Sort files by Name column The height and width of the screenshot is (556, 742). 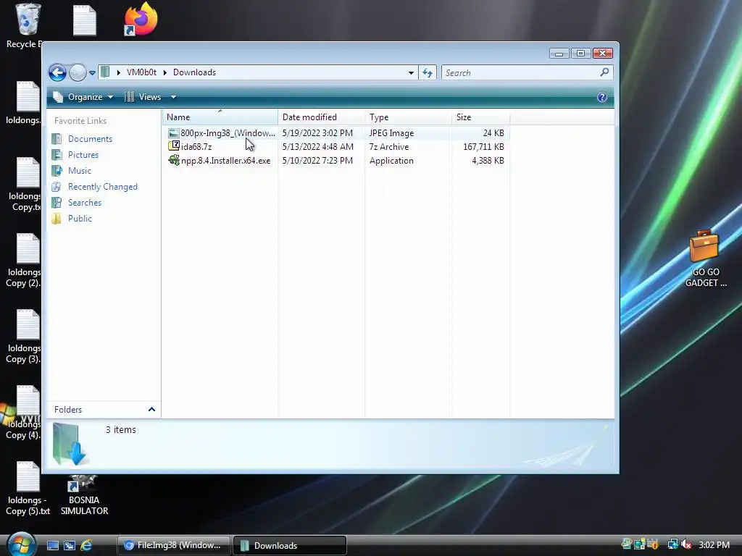click(x=220, y=117)
